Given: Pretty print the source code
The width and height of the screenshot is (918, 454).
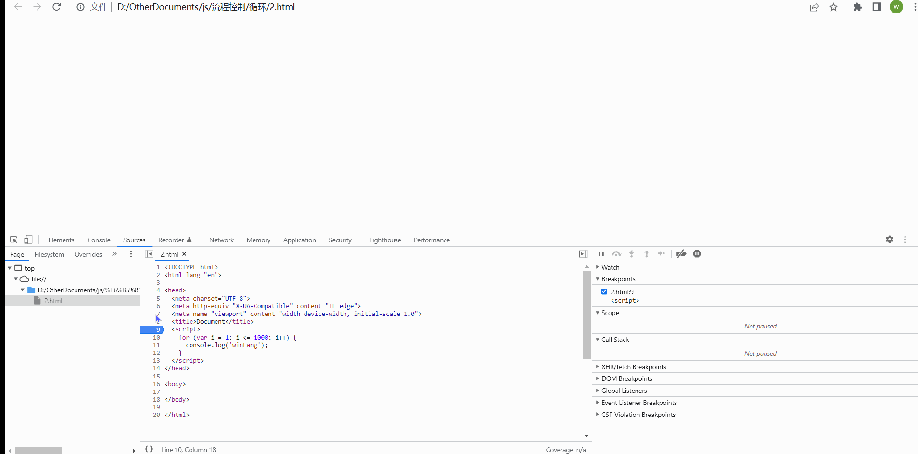Looking at the screenshot, I should coord(149,449).
